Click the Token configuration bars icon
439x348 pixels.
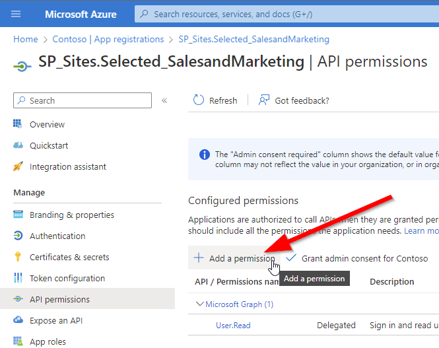pyautogui.click(x=18, y=278)
